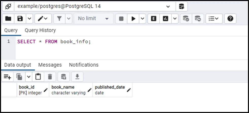Viewport: 249px width, 113px height.
Task: Click the Open File folder icon
Action: coord(8,18)
